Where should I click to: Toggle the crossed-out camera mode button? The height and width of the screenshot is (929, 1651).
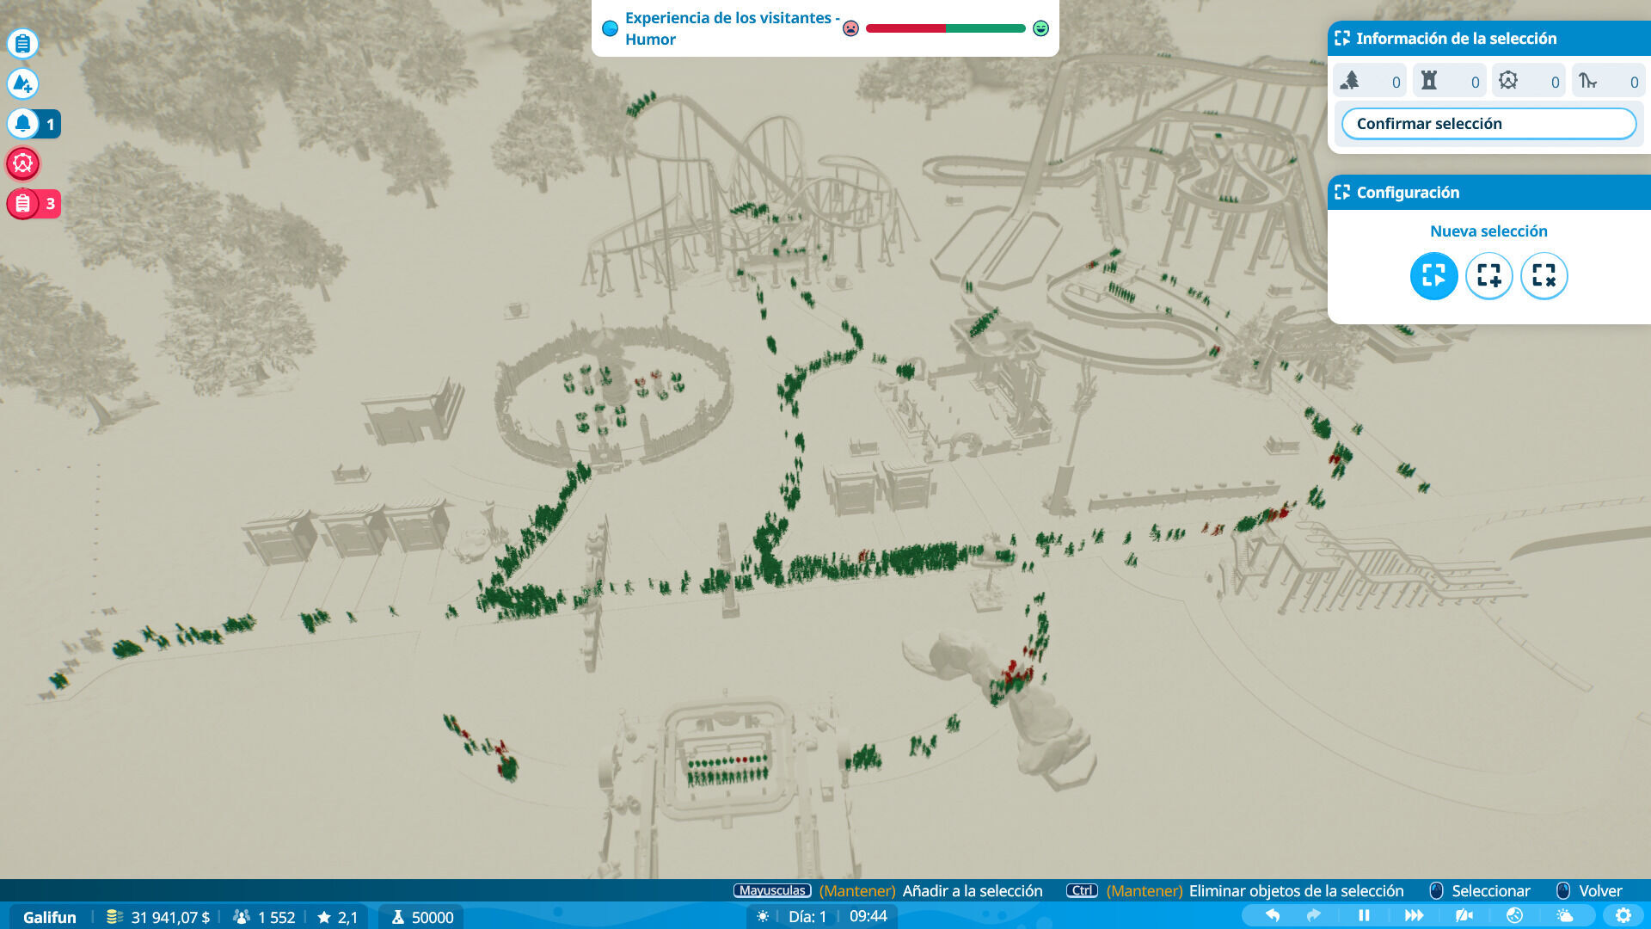click(1464, 916)
